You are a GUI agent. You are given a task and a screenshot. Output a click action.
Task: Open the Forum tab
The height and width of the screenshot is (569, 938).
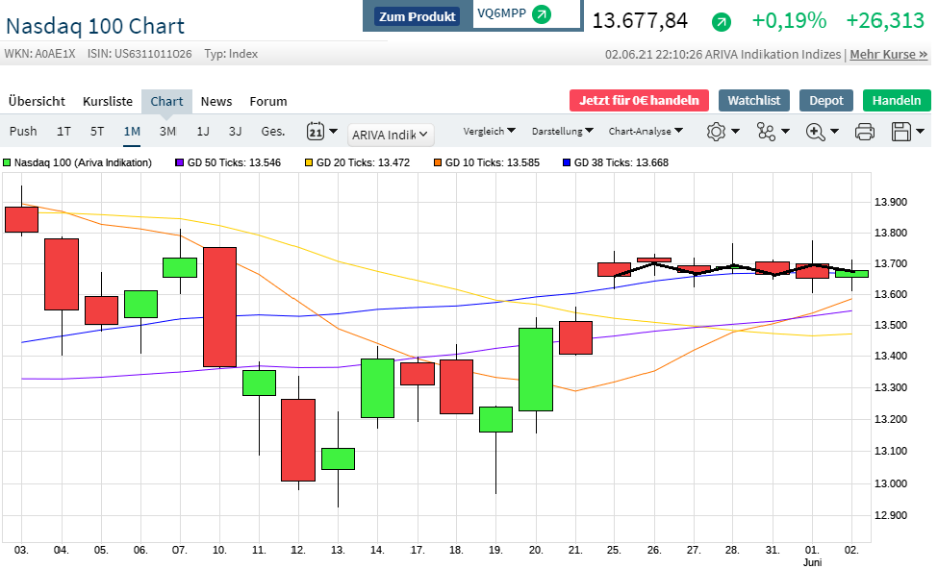[268, 101]
